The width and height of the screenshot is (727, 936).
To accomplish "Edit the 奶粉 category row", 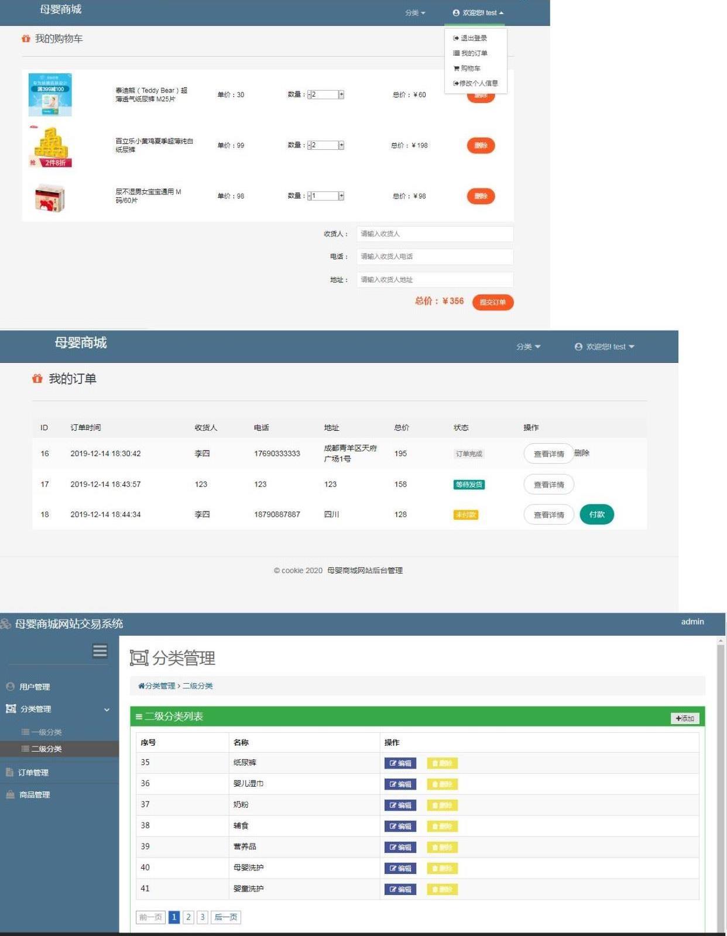I will [400, 805].
